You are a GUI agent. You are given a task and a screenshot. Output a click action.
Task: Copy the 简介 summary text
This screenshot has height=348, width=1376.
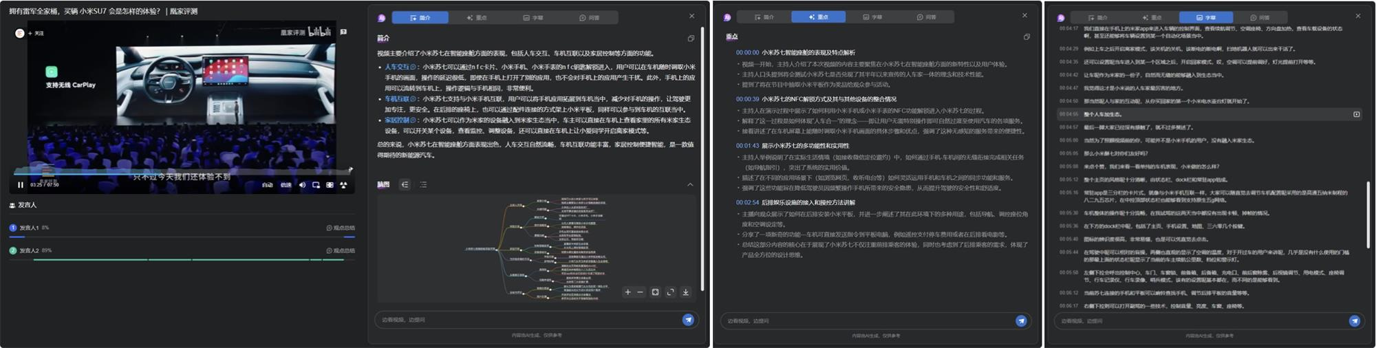click(691, 39)
